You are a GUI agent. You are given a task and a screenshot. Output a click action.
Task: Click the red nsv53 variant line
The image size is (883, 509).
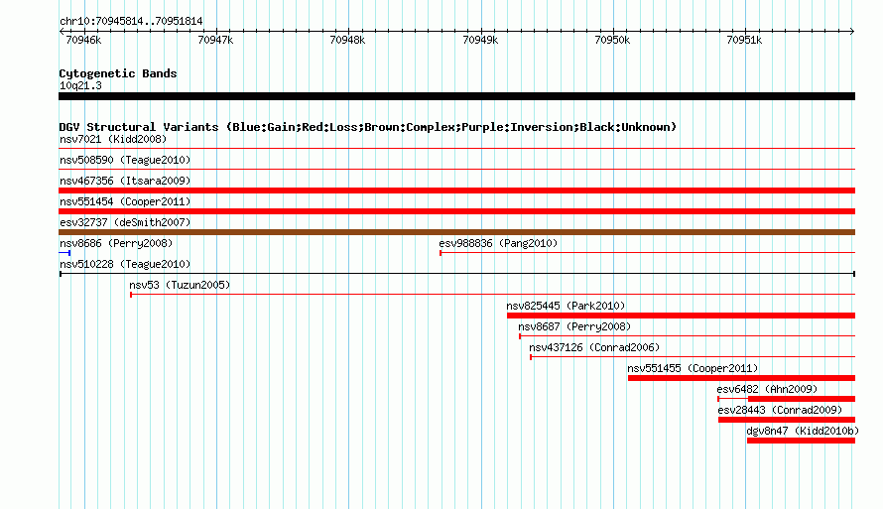tap(493, 295)
